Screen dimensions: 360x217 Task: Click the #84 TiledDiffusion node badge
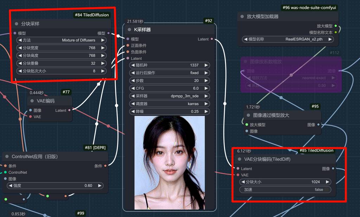coord(92,15)
